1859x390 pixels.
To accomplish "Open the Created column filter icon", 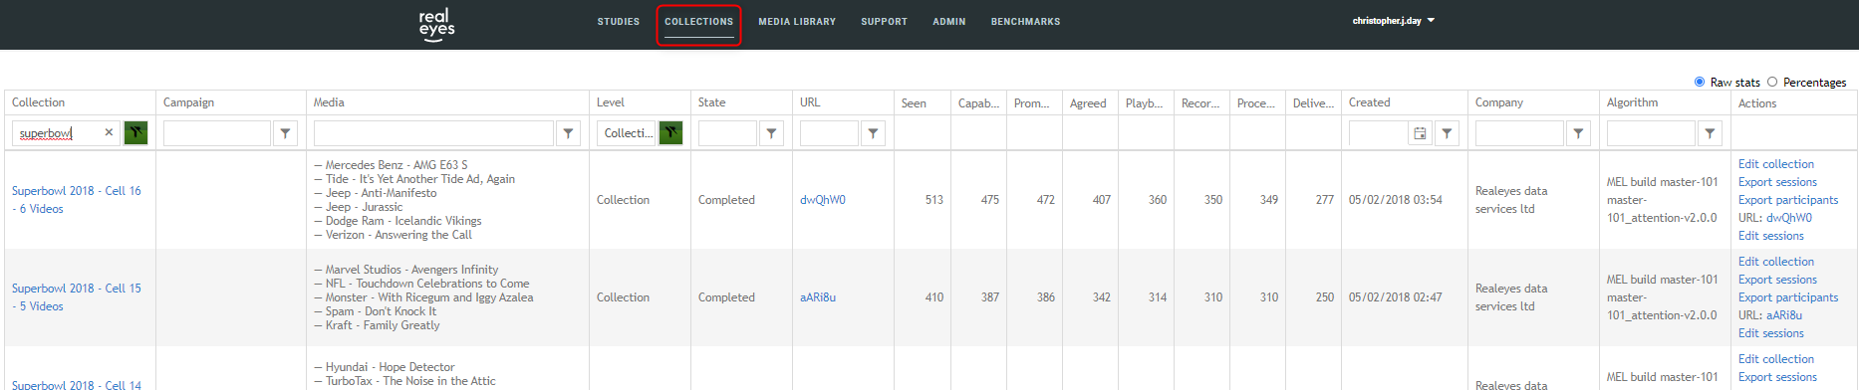I will (1448, 132).
